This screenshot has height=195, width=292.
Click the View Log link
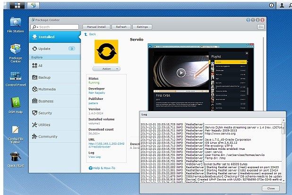(94, 157)
